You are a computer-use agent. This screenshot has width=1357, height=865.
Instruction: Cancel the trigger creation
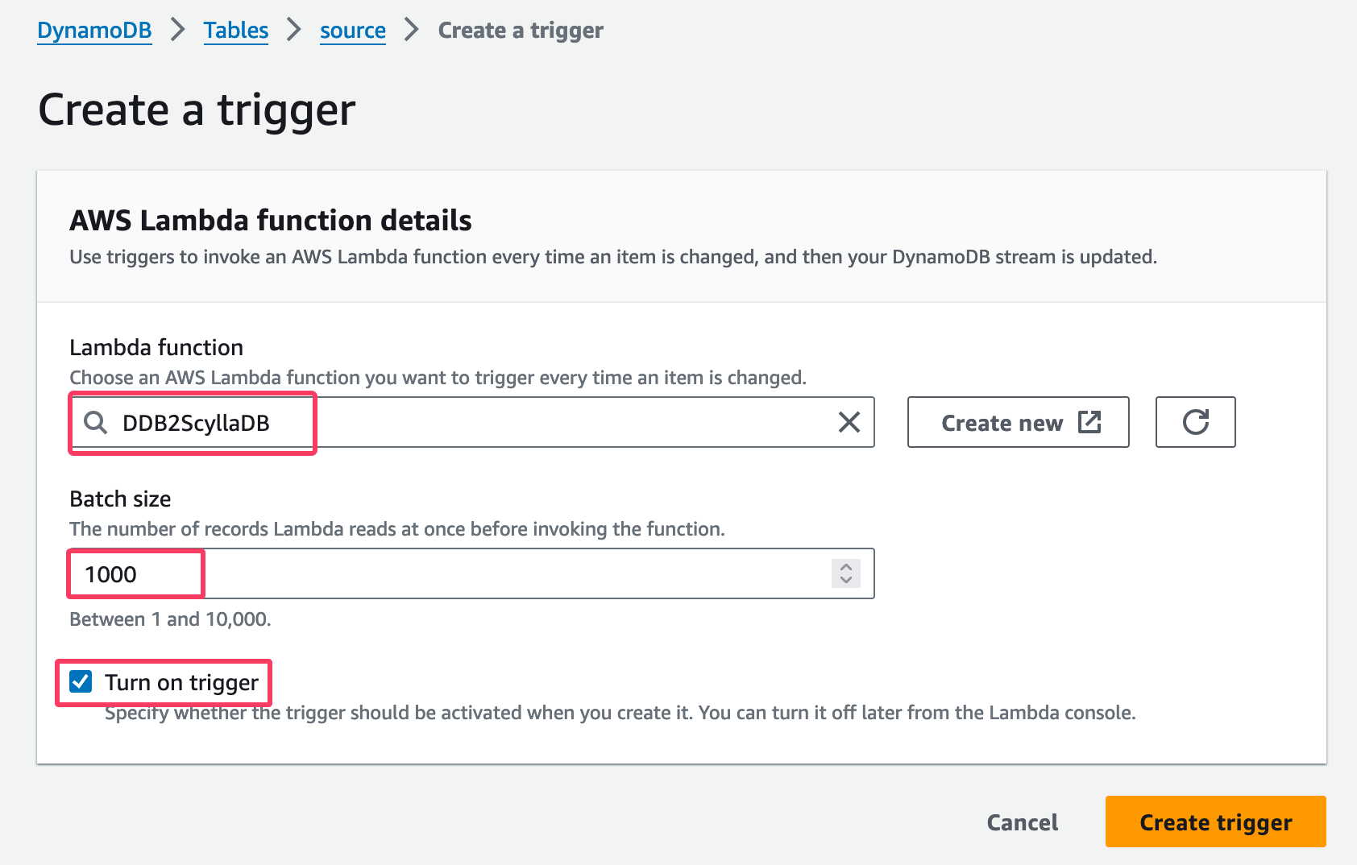click(1022, 822)
